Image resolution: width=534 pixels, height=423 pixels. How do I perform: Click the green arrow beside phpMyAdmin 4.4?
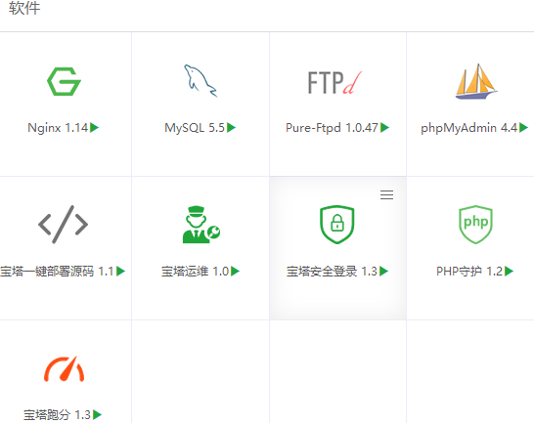tap(524, 128)
